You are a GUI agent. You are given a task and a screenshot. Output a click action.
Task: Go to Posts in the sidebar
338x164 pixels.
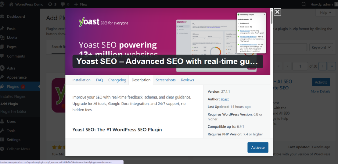[11, 29]
